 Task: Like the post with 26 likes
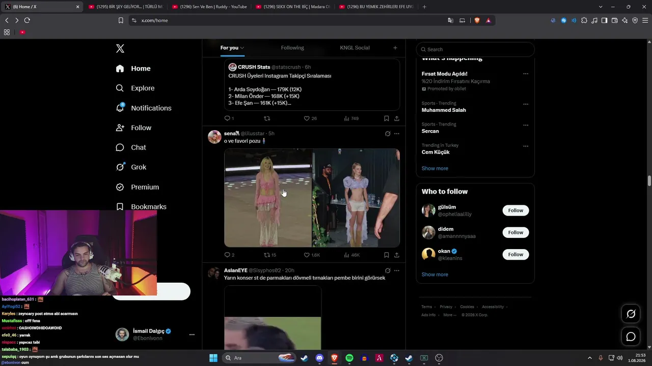310,118
